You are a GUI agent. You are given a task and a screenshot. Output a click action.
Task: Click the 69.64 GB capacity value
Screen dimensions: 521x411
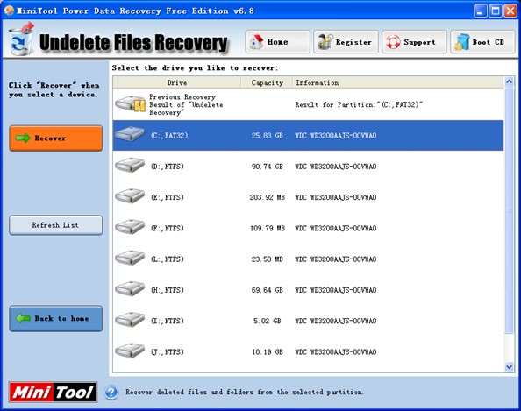pyautogui.click(x=268, y=290)
